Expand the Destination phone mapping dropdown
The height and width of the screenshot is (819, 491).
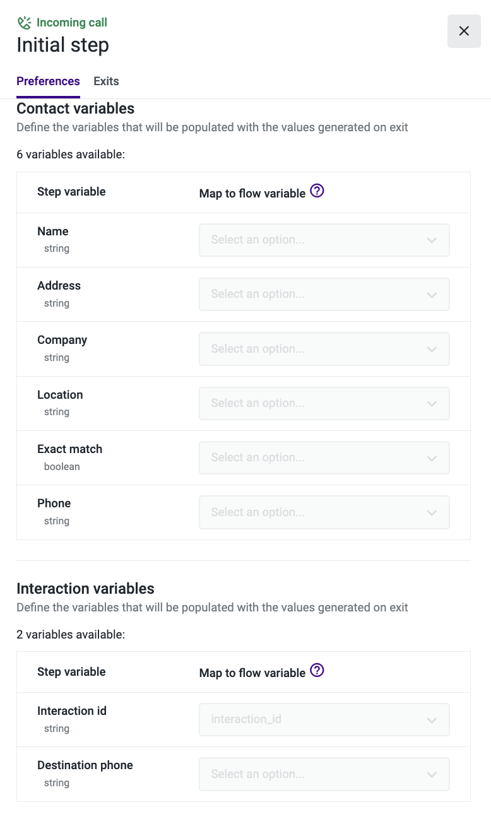click(324, 774)
